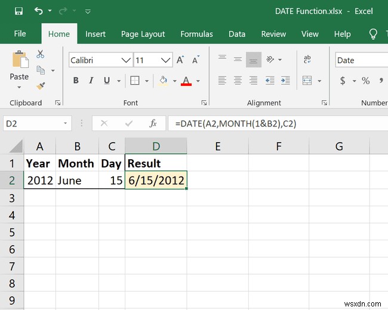This screenshot has height=310, width=388.
Task: Open Customize Quick Access Toolbar menu
Action: [x=88, y=11]
